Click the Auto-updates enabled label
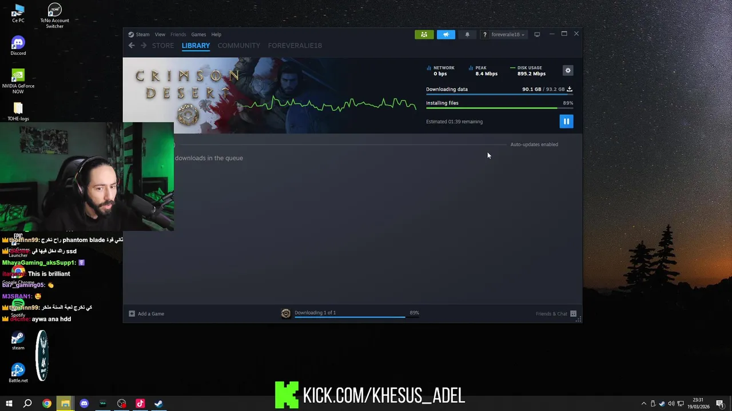Viewport: 732px width, 411px height. tap(534, 144)
